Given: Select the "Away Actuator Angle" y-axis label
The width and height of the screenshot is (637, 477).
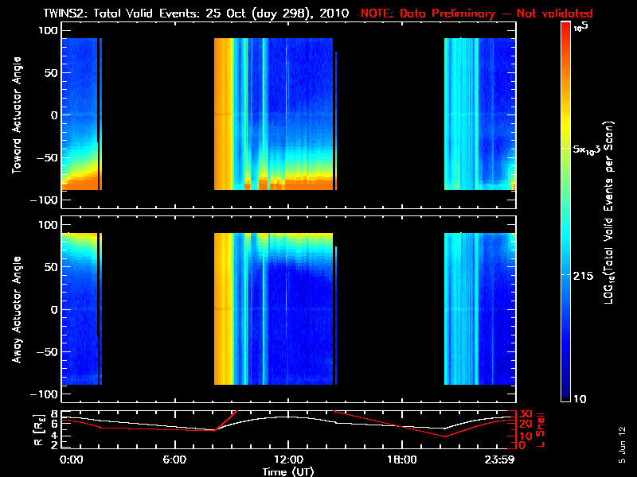Looking at the screenshot, I should click(x=17, y=309).
